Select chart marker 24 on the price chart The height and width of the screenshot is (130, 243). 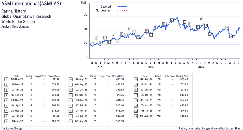[x=210, y=34]
